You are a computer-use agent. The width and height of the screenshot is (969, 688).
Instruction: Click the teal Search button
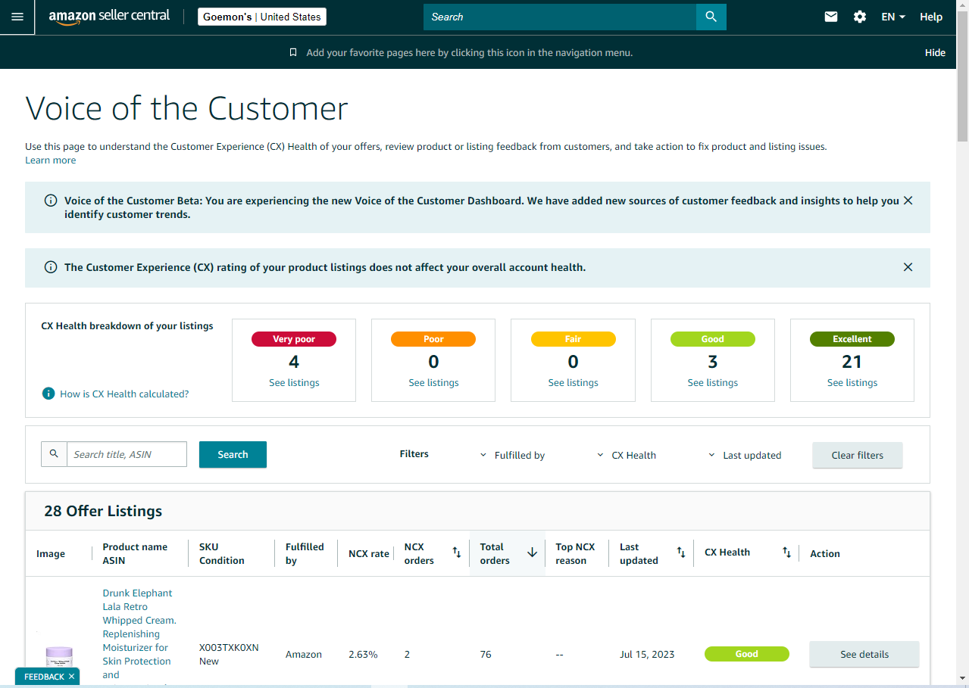tap(233, 454)
